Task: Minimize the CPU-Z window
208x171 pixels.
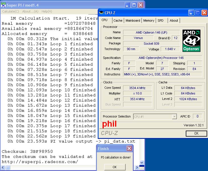Action: pos(191,13)
